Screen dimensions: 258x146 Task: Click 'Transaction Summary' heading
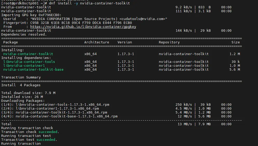click(21, 77)
